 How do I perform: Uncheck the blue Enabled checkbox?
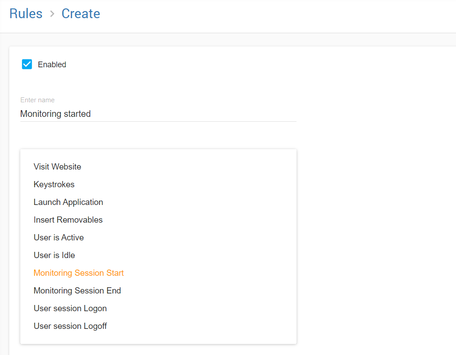[x=27, y=64]
